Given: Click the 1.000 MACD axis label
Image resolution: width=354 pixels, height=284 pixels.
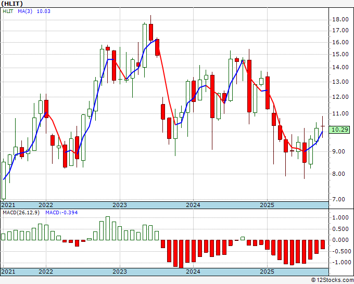Looking at the screenshot, I should point(340,217).
